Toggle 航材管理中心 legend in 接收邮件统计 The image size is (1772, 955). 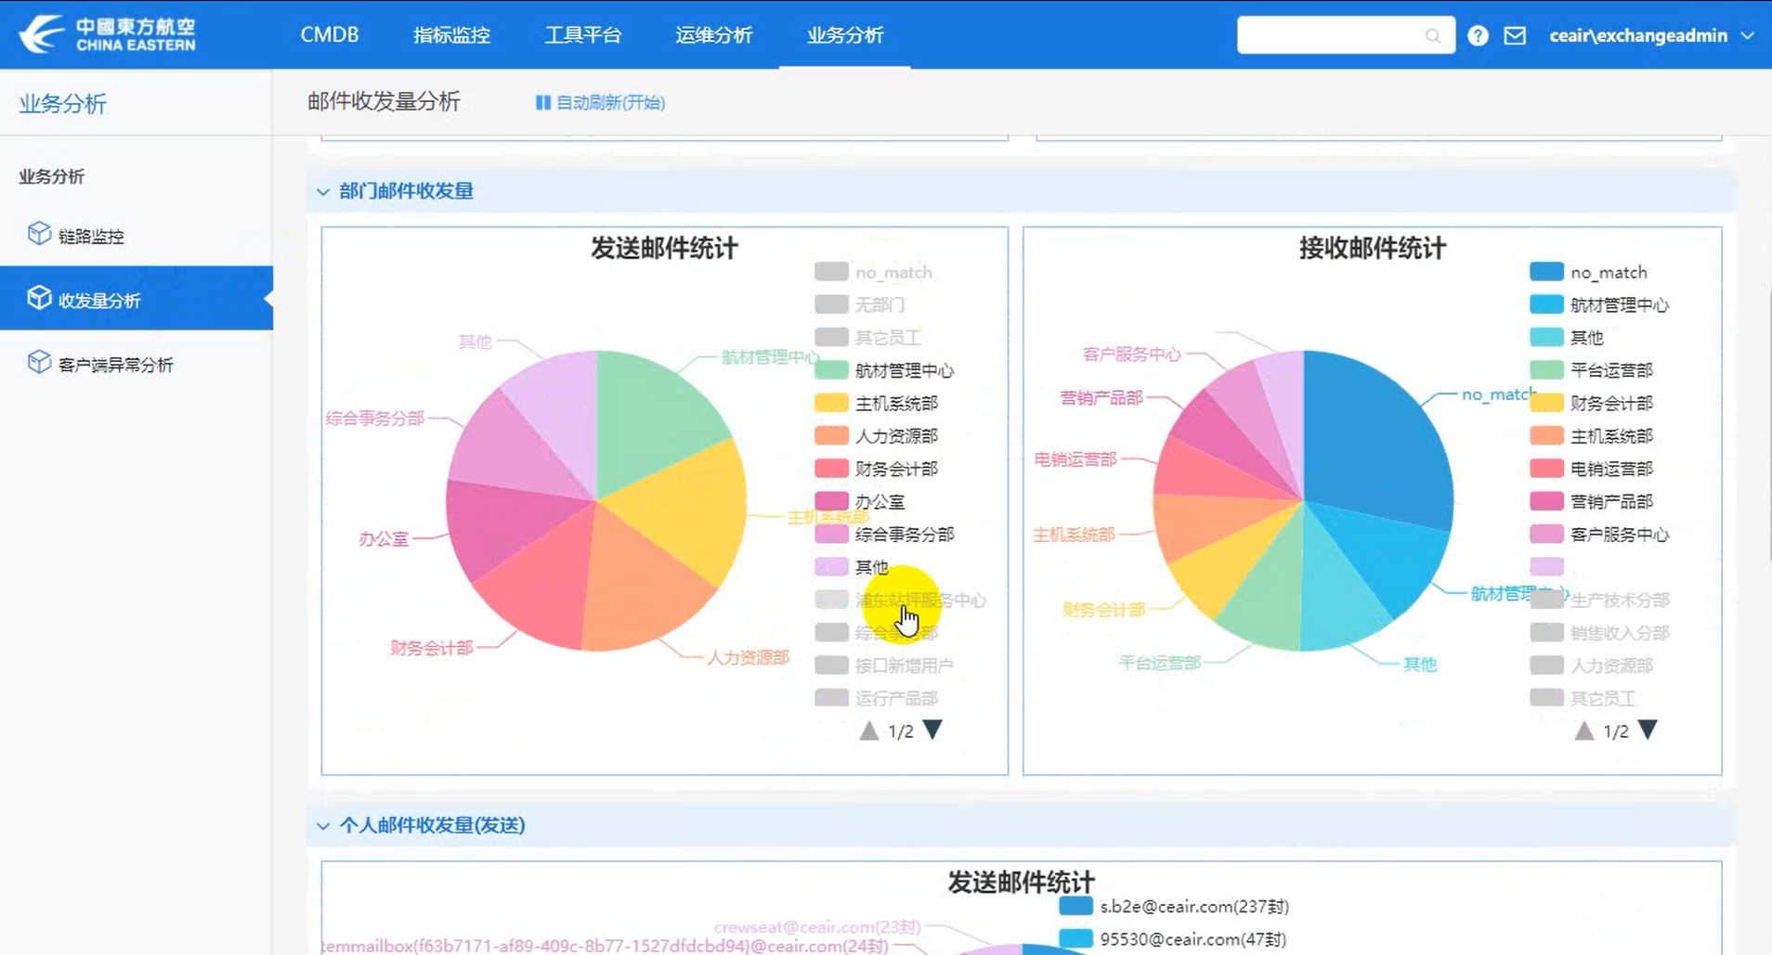click(1599, 304)
